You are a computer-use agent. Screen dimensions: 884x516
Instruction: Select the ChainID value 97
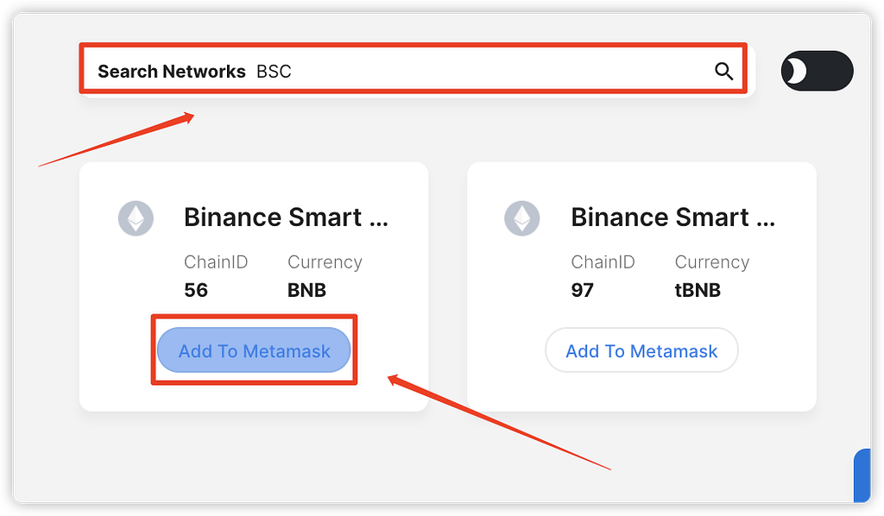pyautogui.click(x=583, y=290)
